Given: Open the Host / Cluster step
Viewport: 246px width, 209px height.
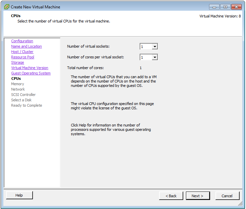Looking at the screenshot, I should pyautogui.click(x=22, y=52).
